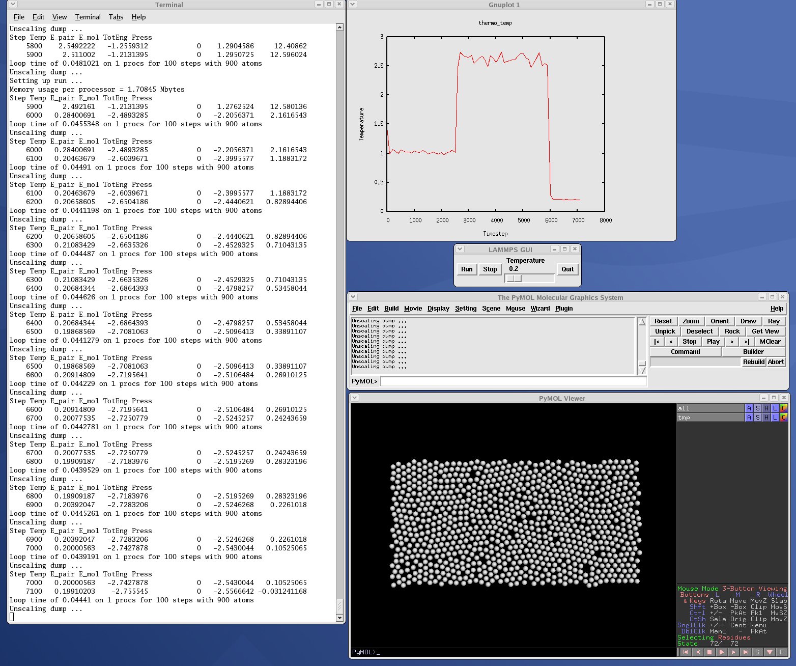
Task: Open the Color (C) menu for object all
Action: click(783, 408)
